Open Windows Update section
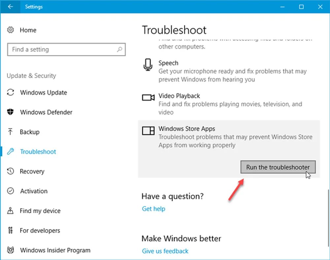 (x=43, y=92)
